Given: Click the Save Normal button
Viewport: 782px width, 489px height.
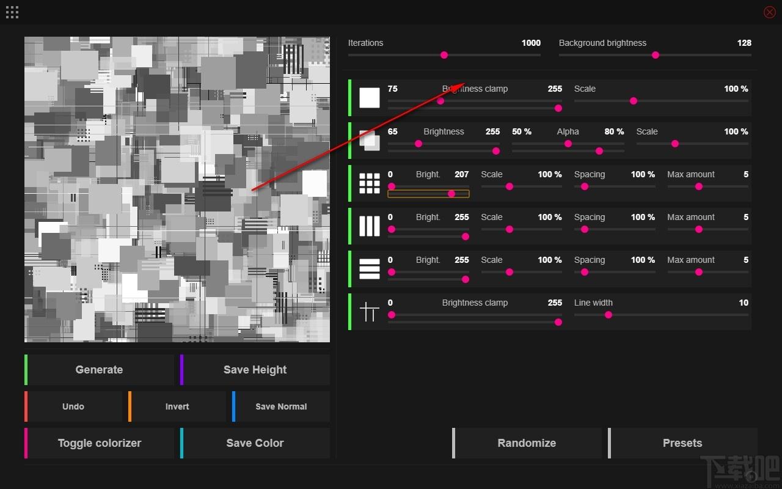Looking at the screenshot, I should coord(281,406).
